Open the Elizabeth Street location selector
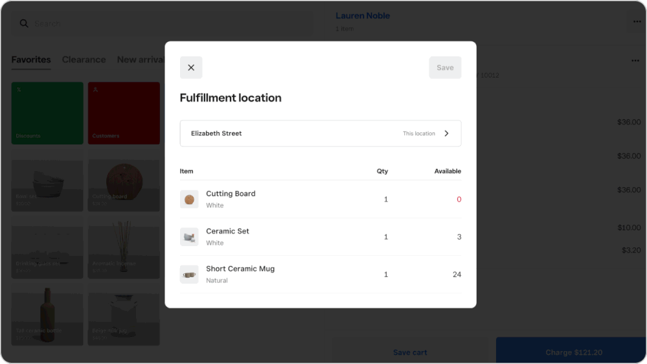The image size is (647, 364). pyautogui.click(x=320, y=133)
